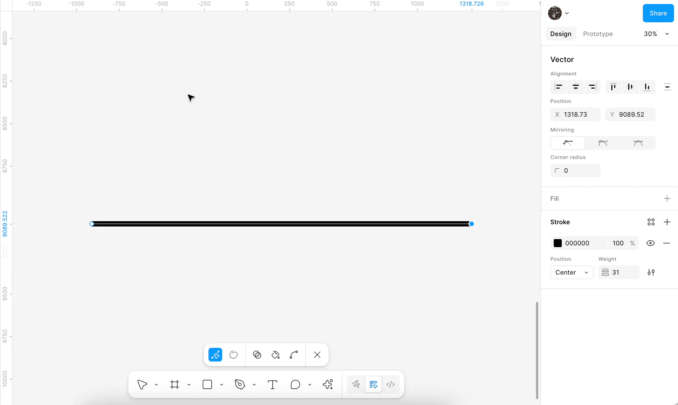Click the Share button
The width and height of the screenshot is (678, 405).
(x=658, y=13)
